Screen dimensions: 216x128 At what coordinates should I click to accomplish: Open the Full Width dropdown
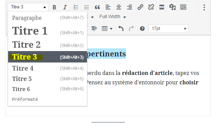click(113, 17)
